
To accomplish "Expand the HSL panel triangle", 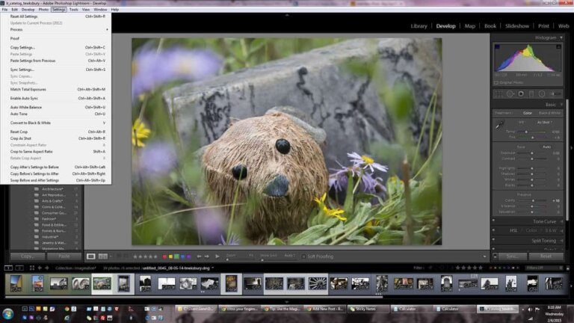I will [561, 231].
